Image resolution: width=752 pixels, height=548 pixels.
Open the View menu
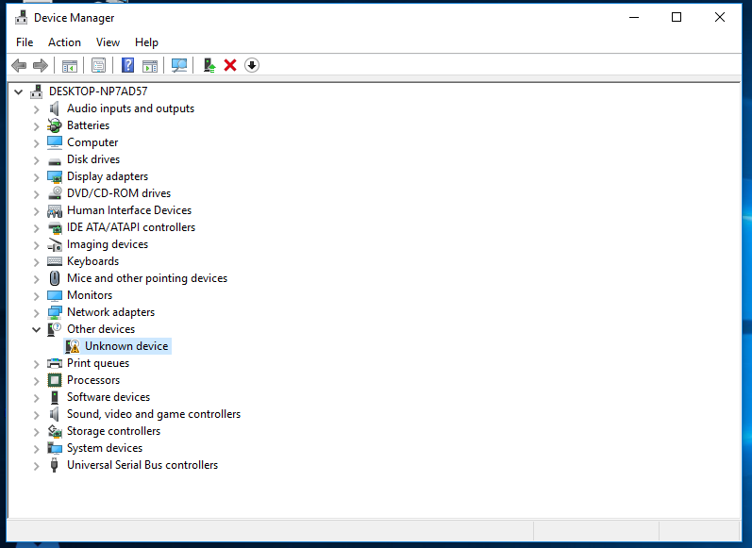pyautogui.click(x=108, y=42)
